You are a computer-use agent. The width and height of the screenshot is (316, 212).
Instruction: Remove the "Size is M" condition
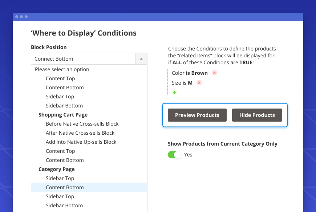click(199, 82)
